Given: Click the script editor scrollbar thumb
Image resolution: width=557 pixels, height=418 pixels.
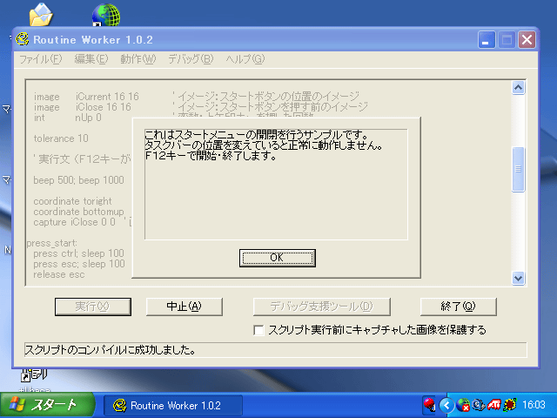Looking at the screenshot, I should (518, 170).
